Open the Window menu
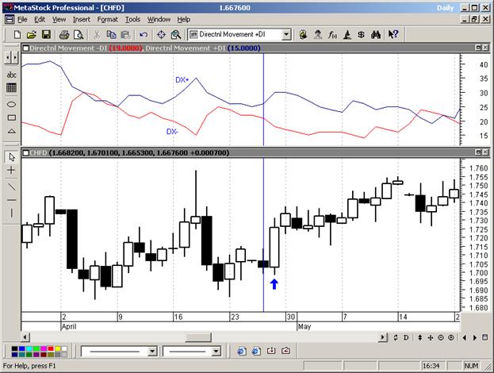Viewport: 494px width, 373px height. (x=159, y=20)
